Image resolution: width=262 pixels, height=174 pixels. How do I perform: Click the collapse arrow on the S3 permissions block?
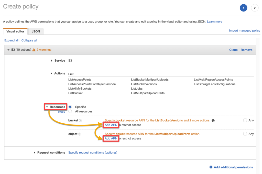(x=9, y=50)
